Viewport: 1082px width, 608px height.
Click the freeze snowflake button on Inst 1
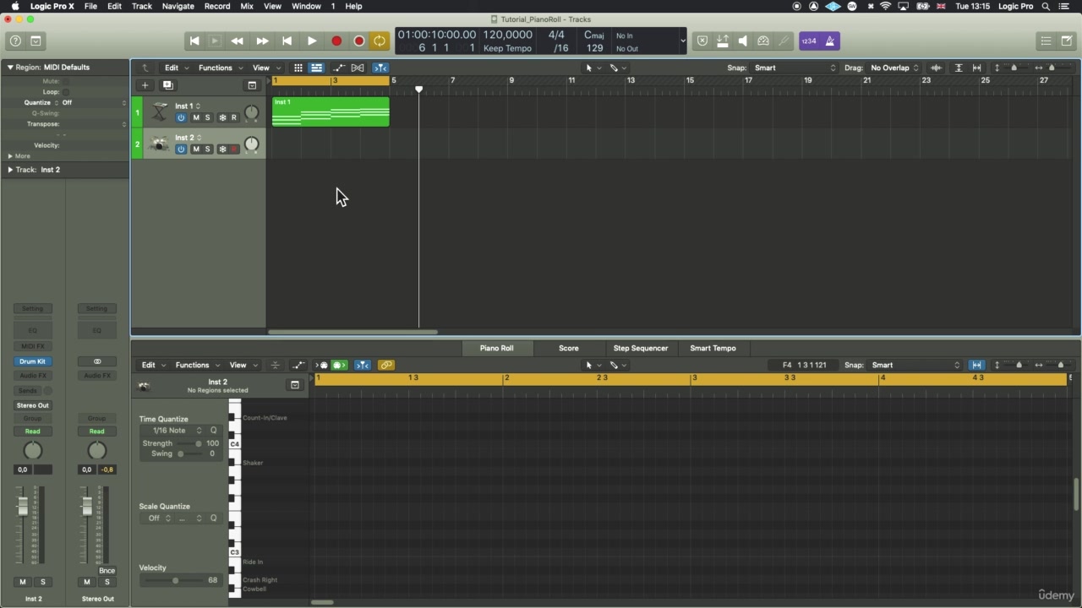tap(222, 117)
